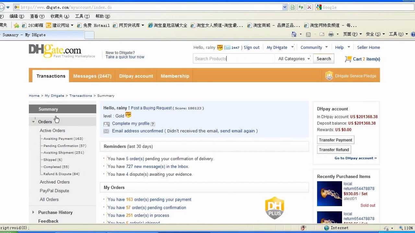The image size is (415, 233).
Task: Expand the My DHgate dropdown menu
Action: 292,47
